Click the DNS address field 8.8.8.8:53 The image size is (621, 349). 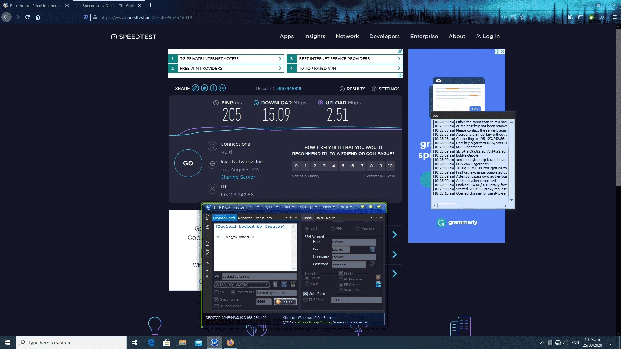356,300
